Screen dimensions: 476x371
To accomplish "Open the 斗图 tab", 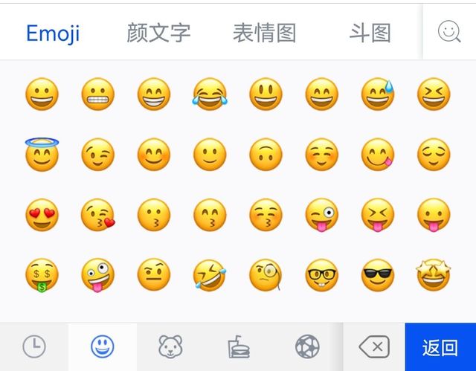I will [370, 33].
